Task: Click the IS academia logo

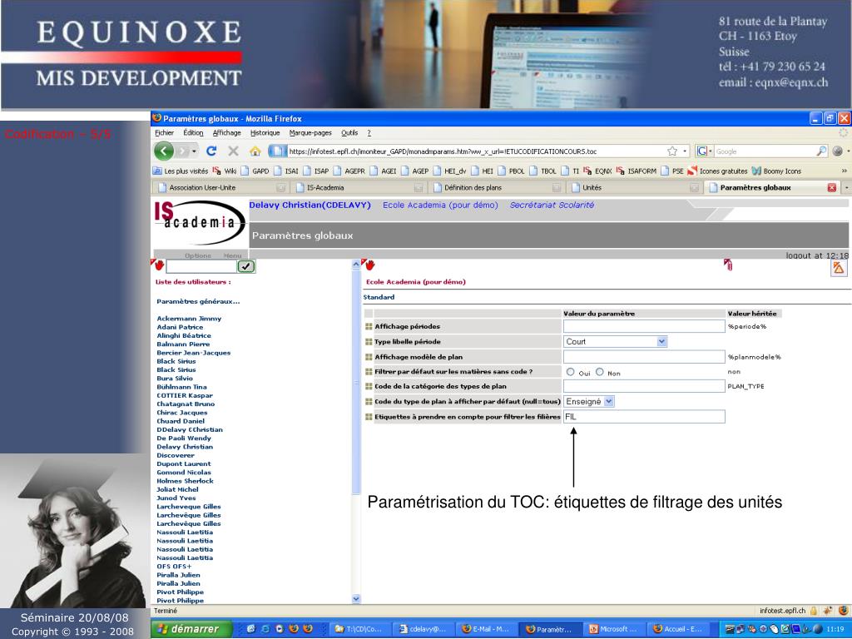Action: [199, 222]
